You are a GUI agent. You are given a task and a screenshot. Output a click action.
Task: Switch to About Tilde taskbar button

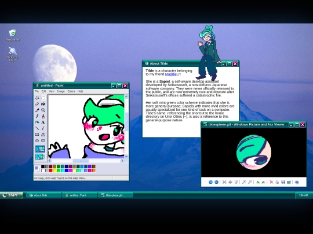point(43,195)
